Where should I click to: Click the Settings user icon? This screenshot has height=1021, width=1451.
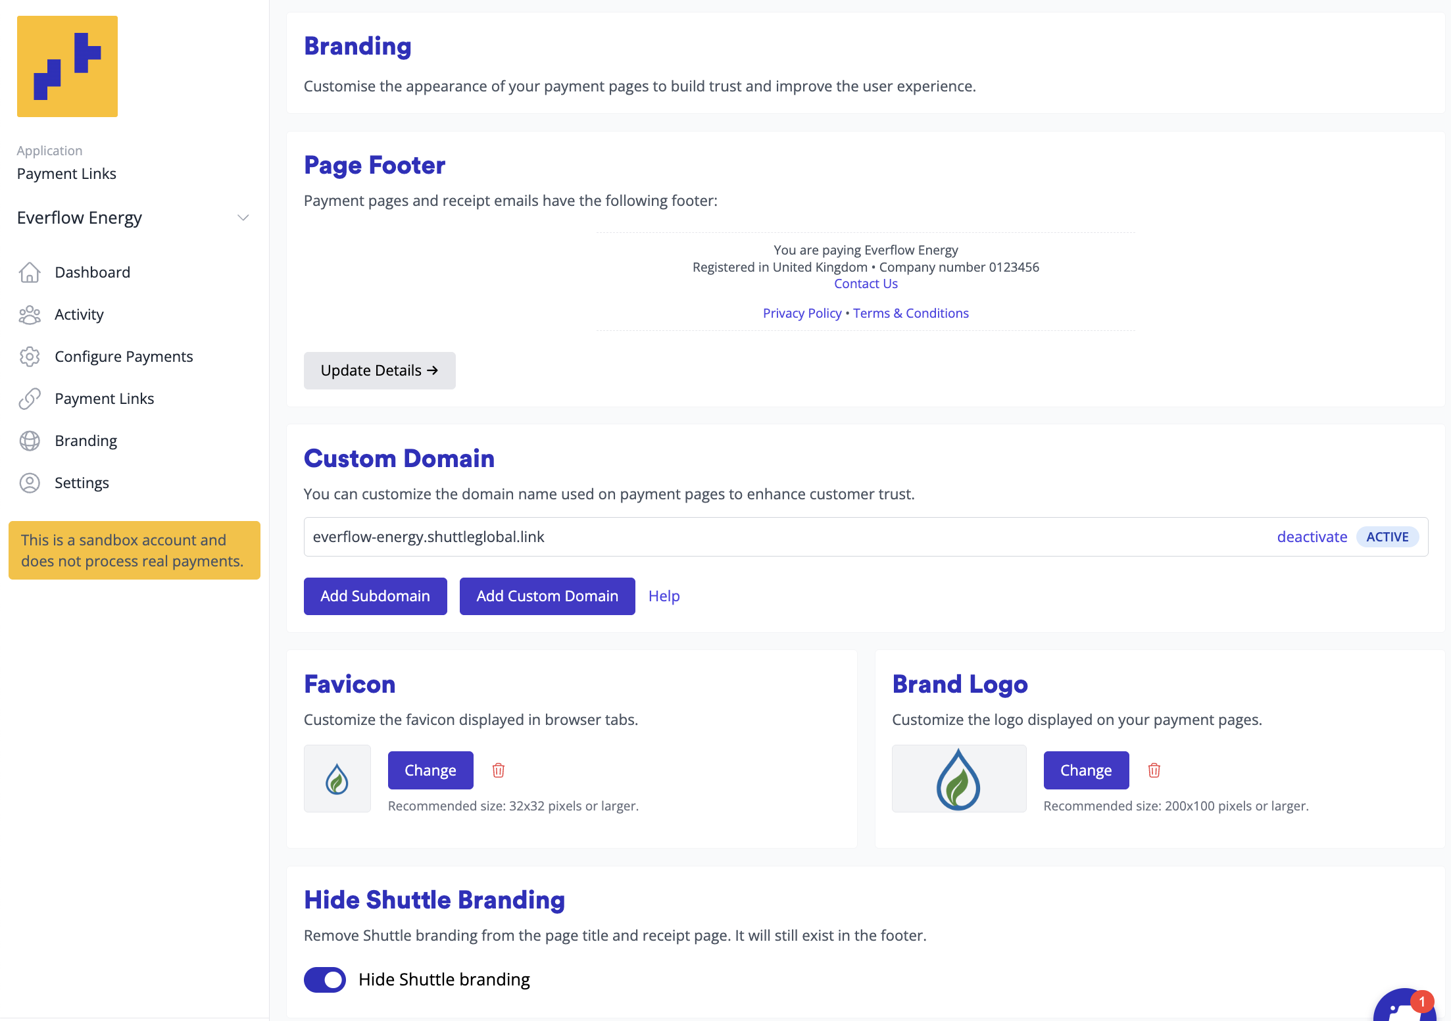click(30, 483)
